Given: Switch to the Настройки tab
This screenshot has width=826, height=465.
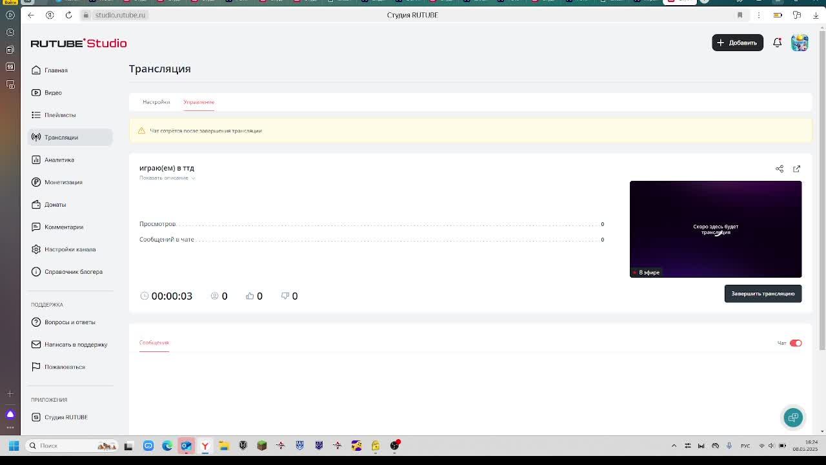Looking at the screenshot, I should click(156, 102).
